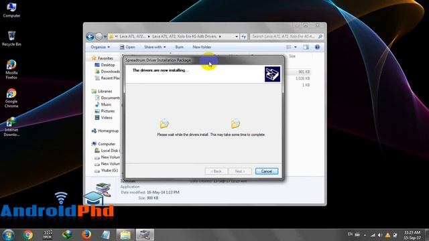Screen dimensions: 429x241
Task: Click the search magnifier icon
Action: [320, 36]
